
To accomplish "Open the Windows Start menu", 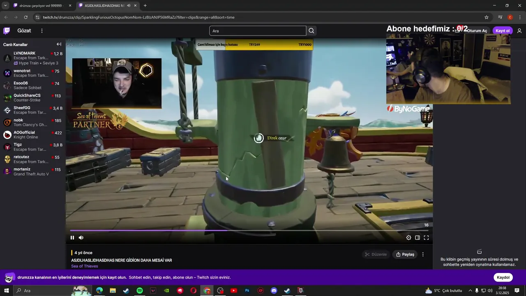I will pyautogui.click(x=7, y=291).
